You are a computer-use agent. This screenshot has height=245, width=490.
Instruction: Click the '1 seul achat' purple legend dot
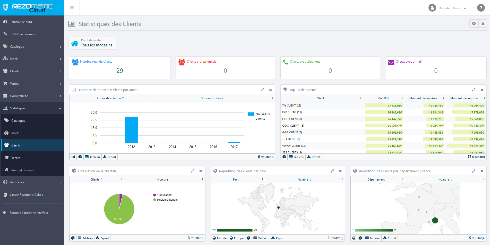click(154, 195)
